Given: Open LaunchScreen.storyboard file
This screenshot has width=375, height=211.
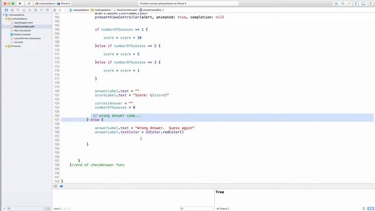Looking at the screenshot, I should [27, 38].
